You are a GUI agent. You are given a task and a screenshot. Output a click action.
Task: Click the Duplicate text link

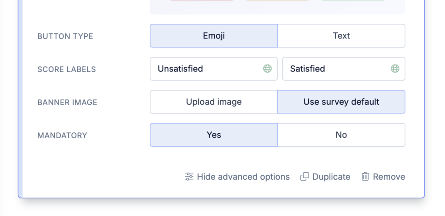coord(331,177)
